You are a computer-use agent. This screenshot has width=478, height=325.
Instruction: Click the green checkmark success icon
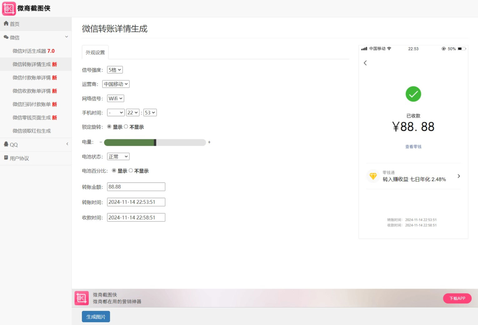413,94
